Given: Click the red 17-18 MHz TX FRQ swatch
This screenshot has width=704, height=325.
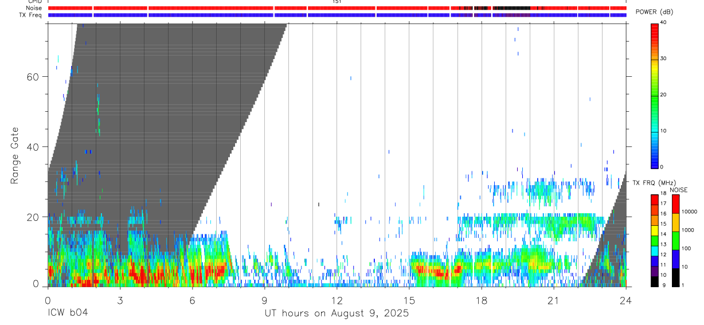Looking at the screenshot, I should click(x=655, y=199).
